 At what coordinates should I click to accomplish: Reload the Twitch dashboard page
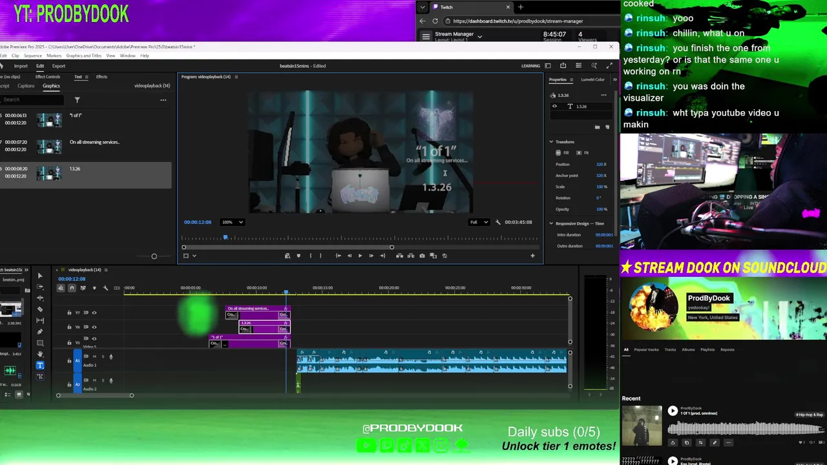click(x=435, y=21)
